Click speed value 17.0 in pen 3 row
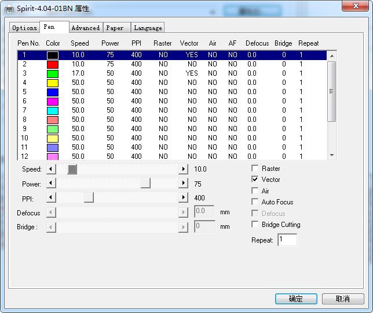 click(x=78, y=73)
